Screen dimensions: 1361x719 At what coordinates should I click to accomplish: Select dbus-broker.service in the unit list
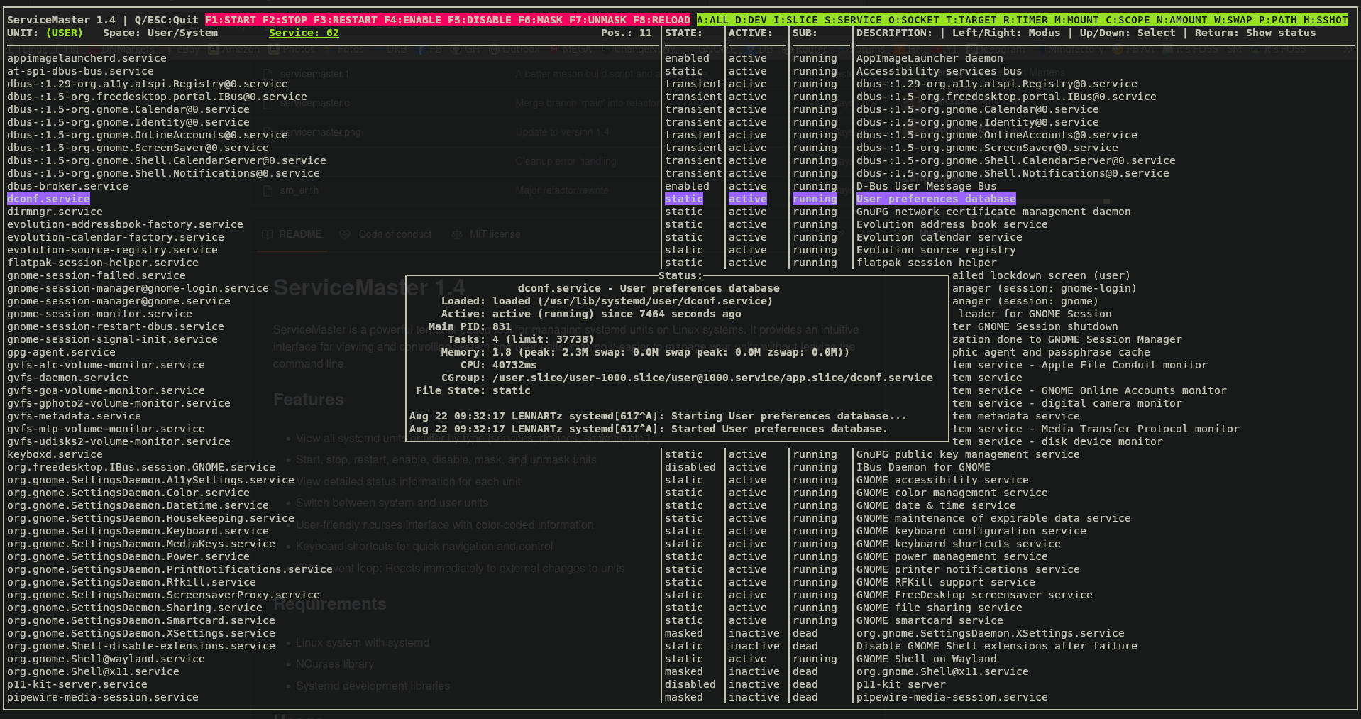point(67,186)
